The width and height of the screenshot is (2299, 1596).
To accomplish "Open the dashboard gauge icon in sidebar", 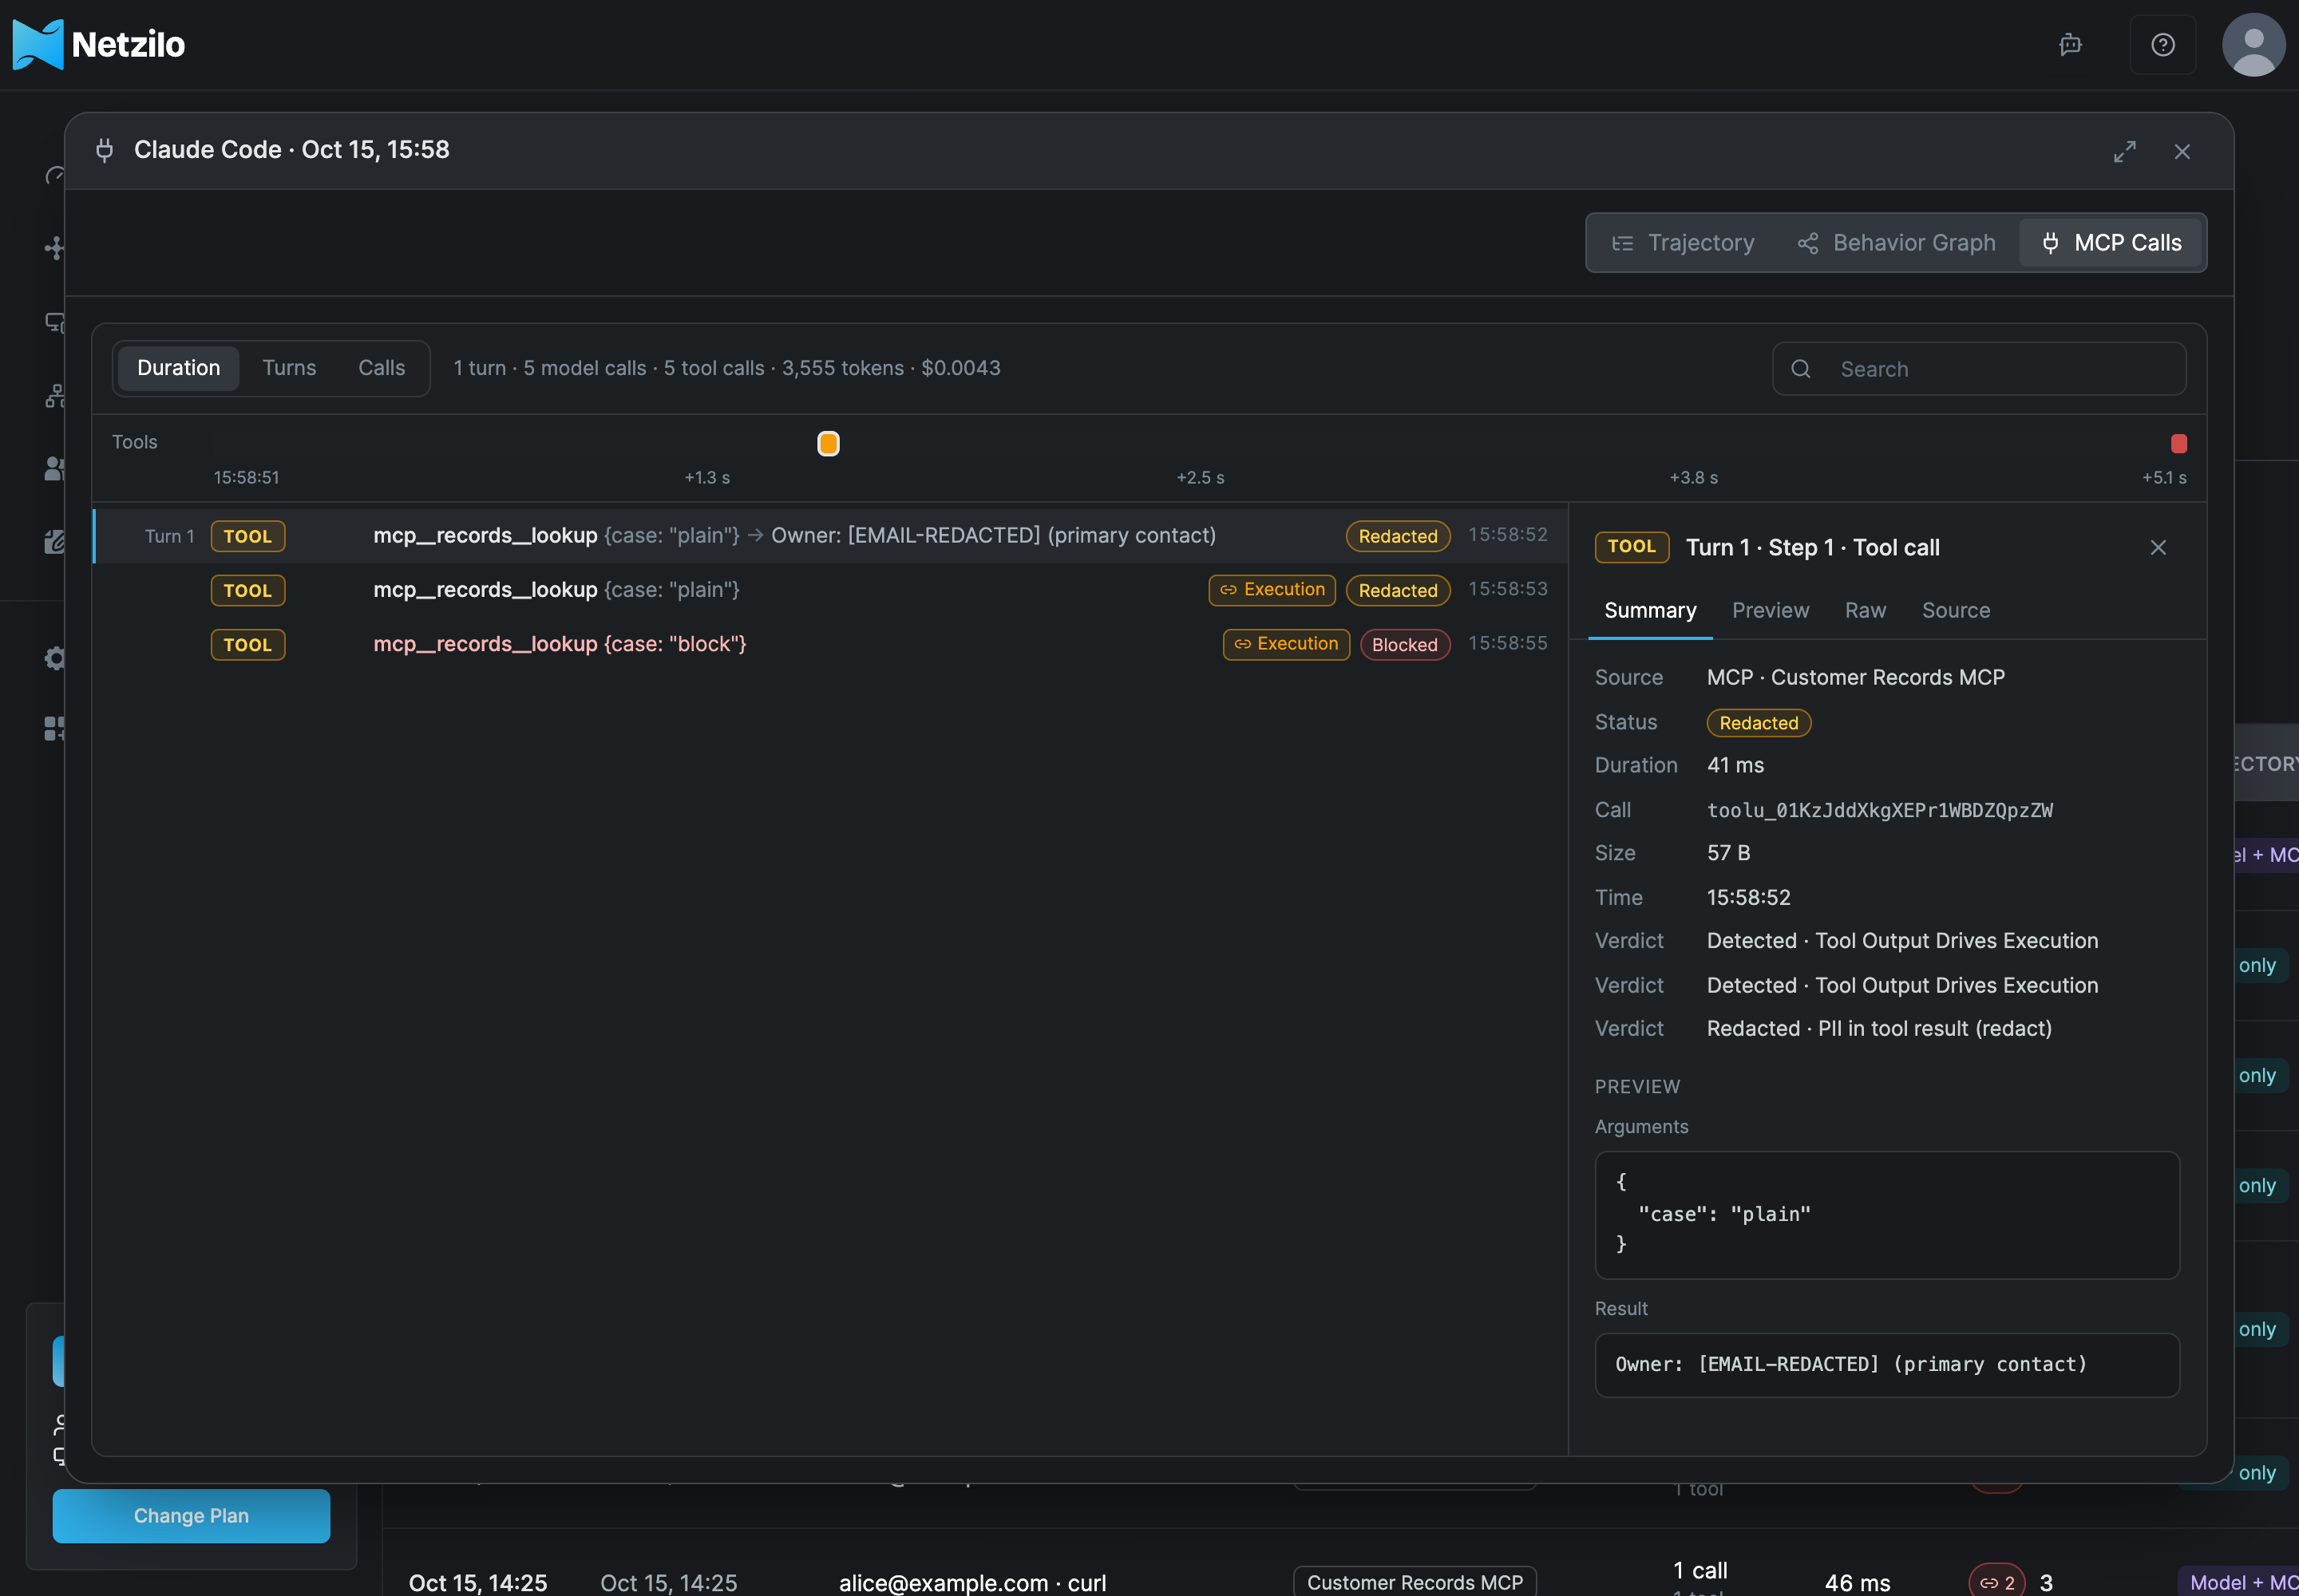I will (x=55, y=175).
